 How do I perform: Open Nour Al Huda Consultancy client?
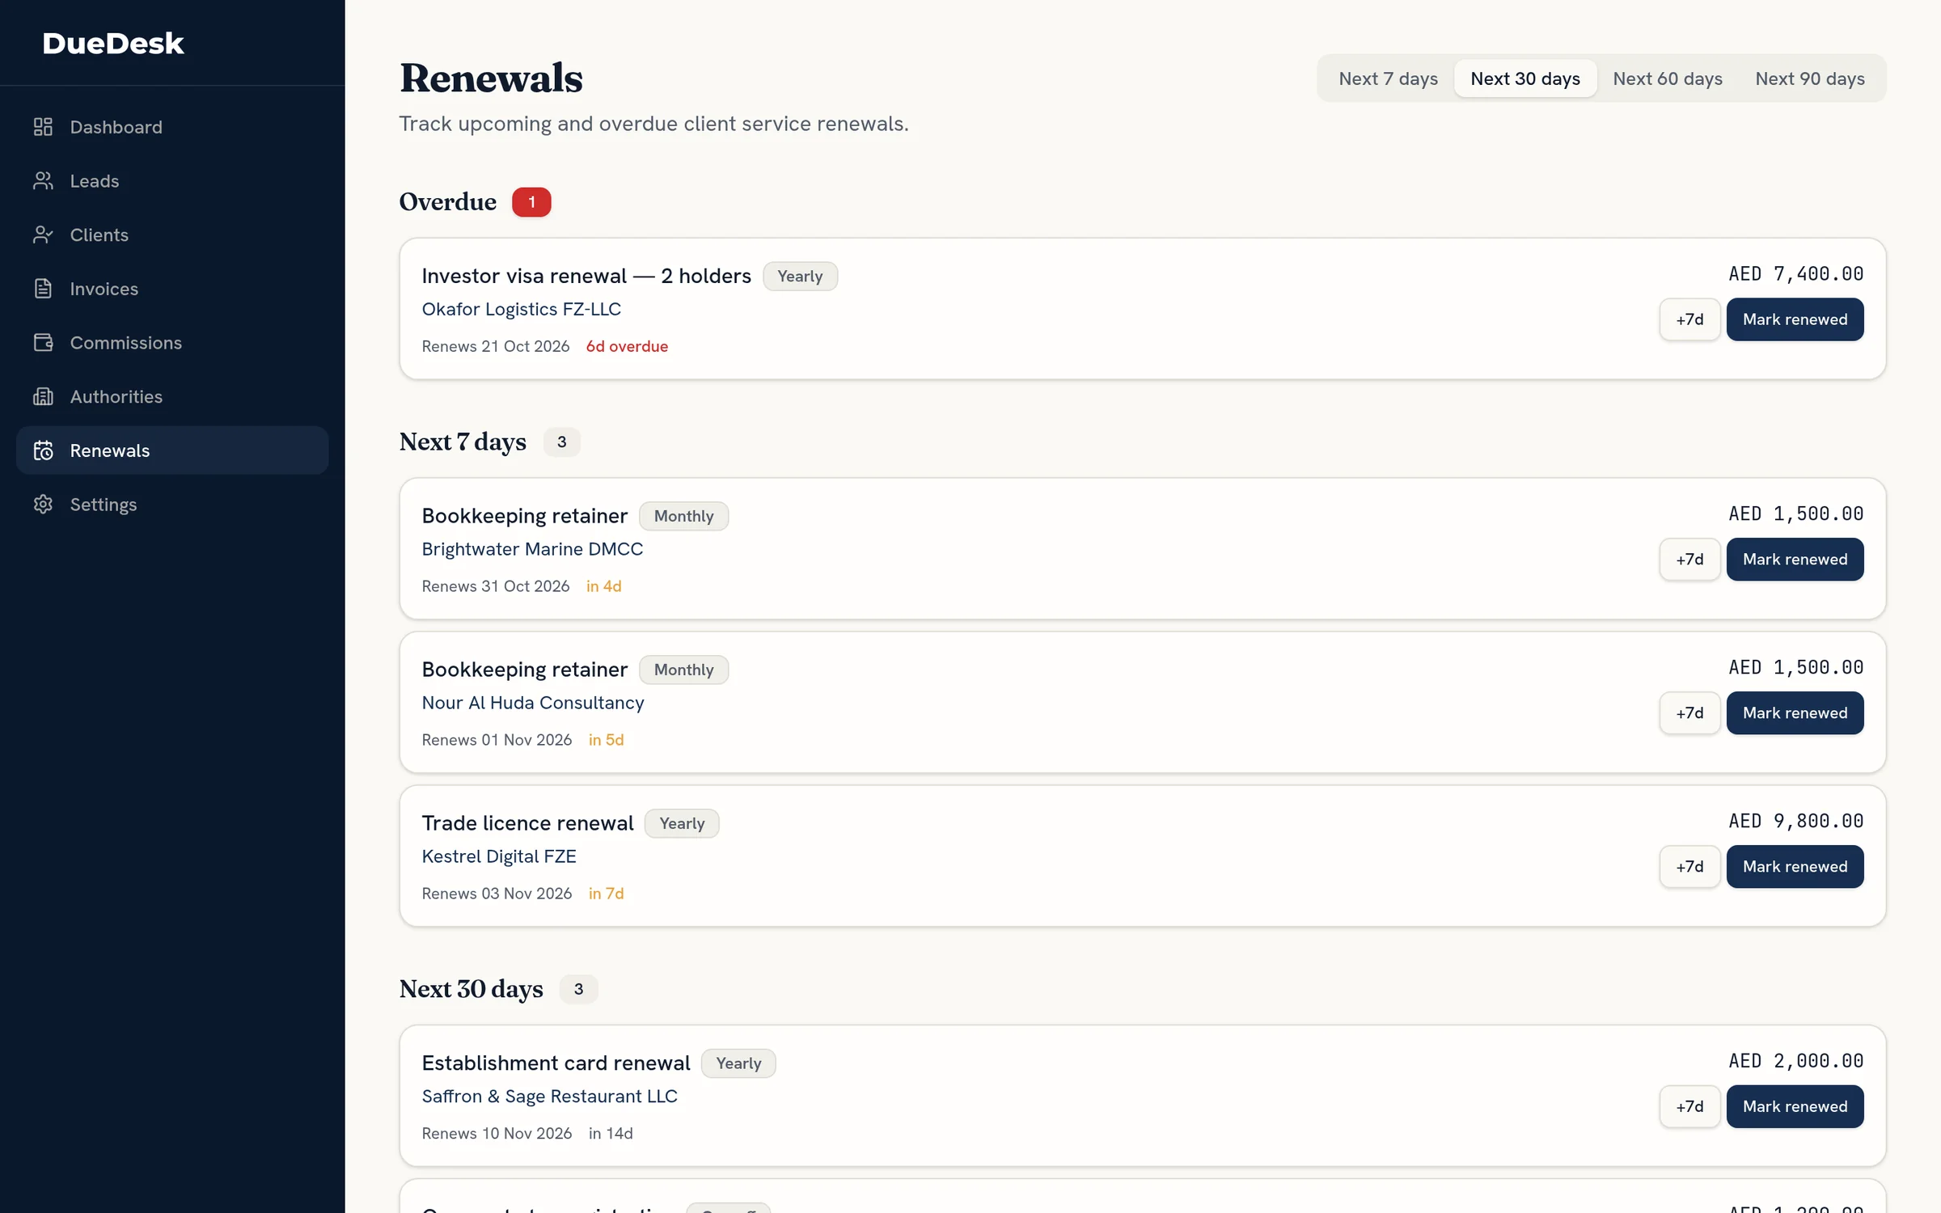[533, 703]
